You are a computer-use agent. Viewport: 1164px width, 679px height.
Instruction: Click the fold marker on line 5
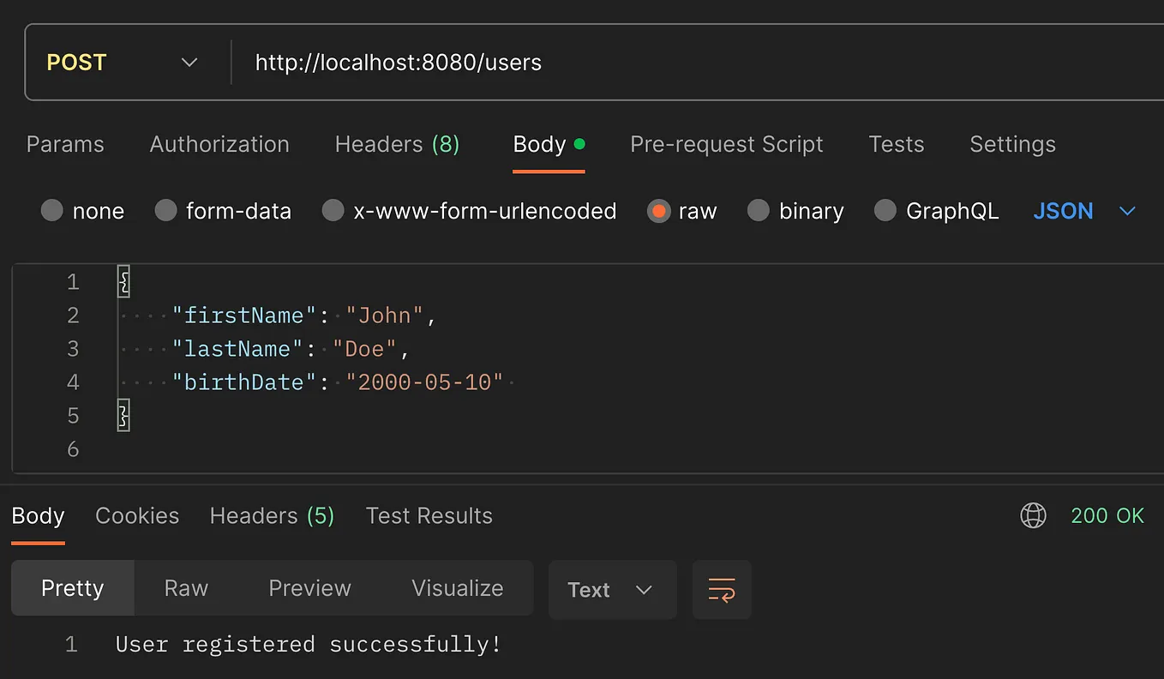(123, 415)
